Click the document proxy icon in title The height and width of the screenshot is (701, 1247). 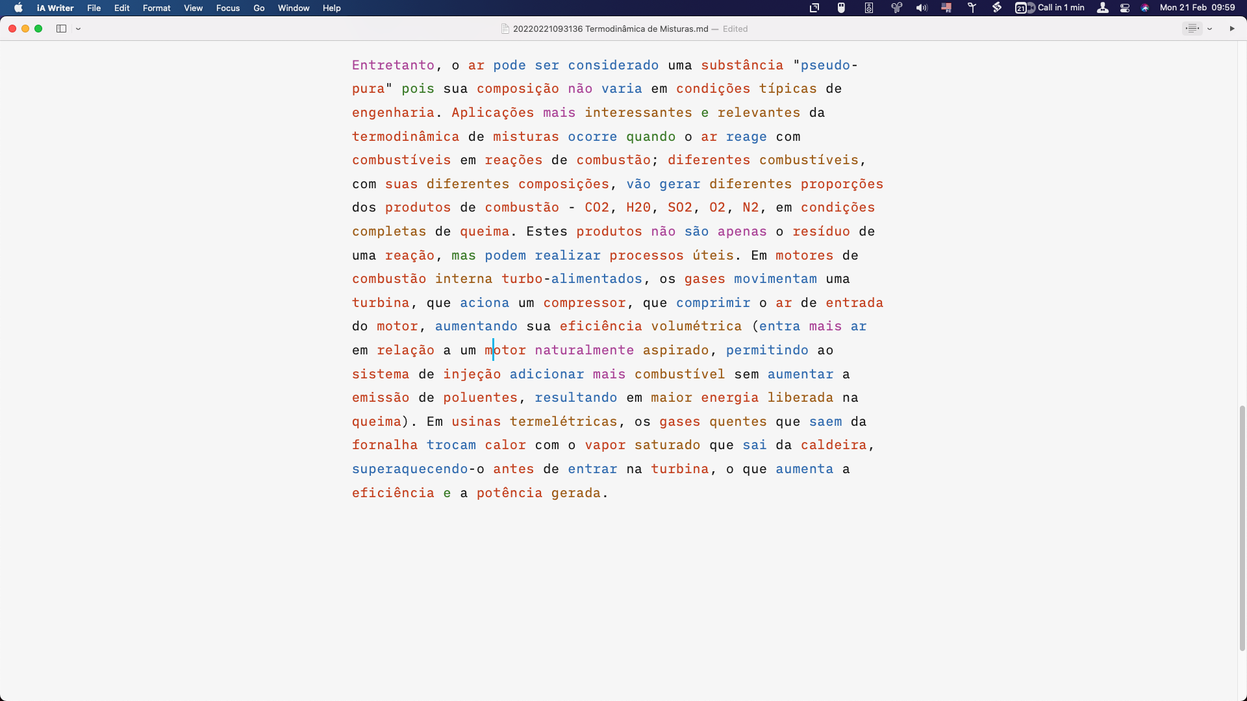505,29
